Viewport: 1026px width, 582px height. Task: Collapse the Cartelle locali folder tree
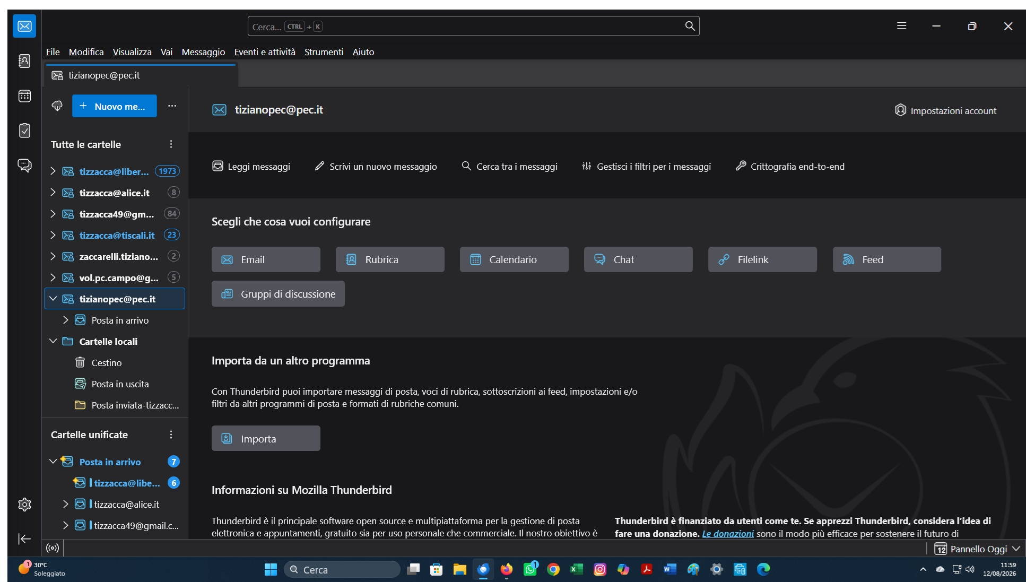click(53, 341)
